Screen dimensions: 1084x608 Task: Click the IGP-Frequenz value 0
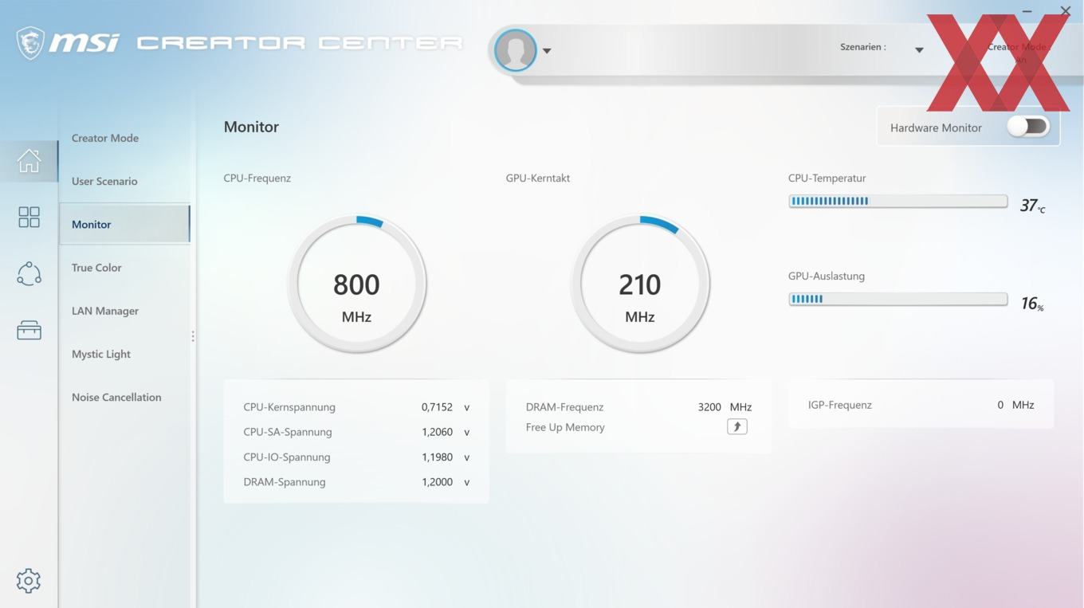point(1000,405)
